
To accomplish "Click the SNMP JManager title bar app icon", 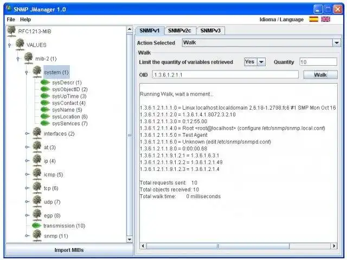I will pyautogui.click(x=9, y=9).
